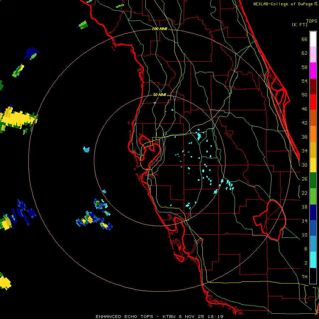Image resolution: width=319 pixels, height=319 pixels.
Task: Click the 38 value on the scale
Action: [304, 137]
